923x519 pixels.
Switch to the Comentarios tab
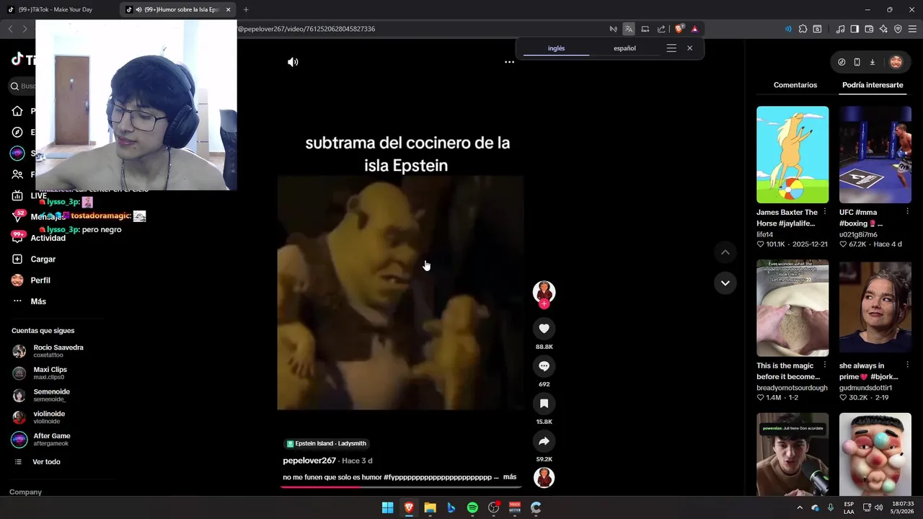(795, 85)
